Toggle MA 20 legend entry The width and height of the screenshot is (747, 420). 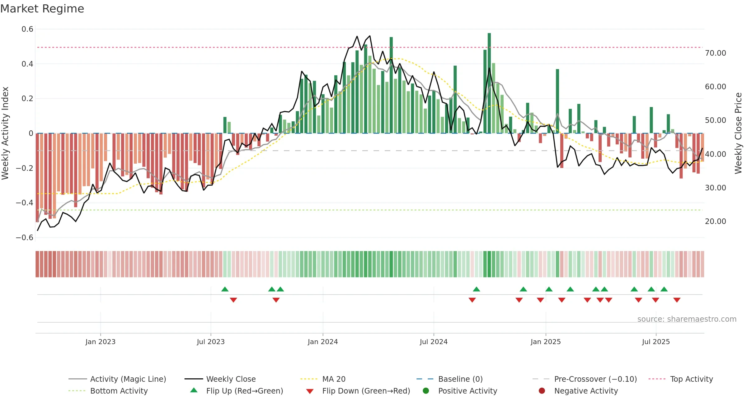[323, 379]
